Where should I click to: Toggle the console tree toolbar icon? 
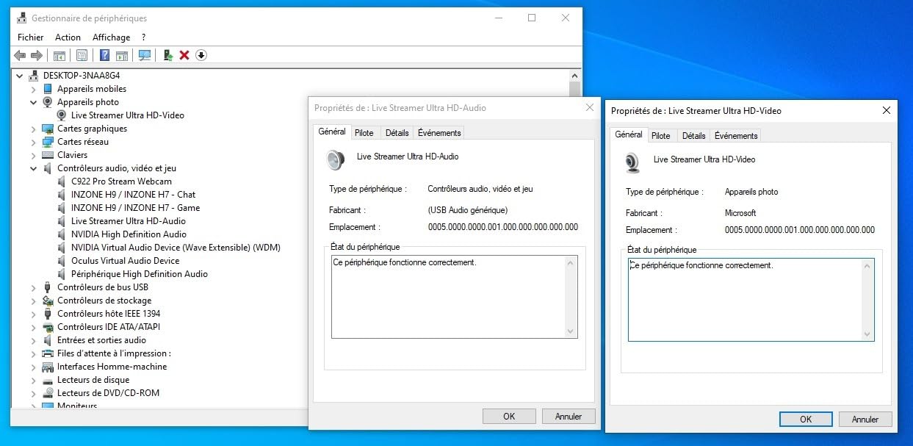click(59, 55)
